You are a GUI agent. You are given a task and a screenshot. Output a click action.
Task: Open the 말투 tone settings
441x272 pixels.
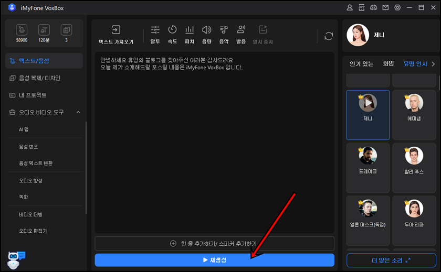point(155,35)
